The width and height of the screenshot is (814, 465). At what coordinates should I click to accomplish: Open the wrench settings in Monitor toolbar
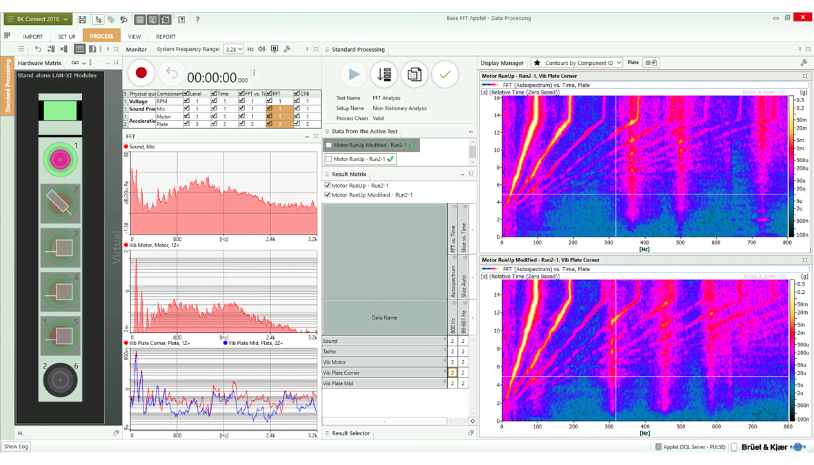287,50
